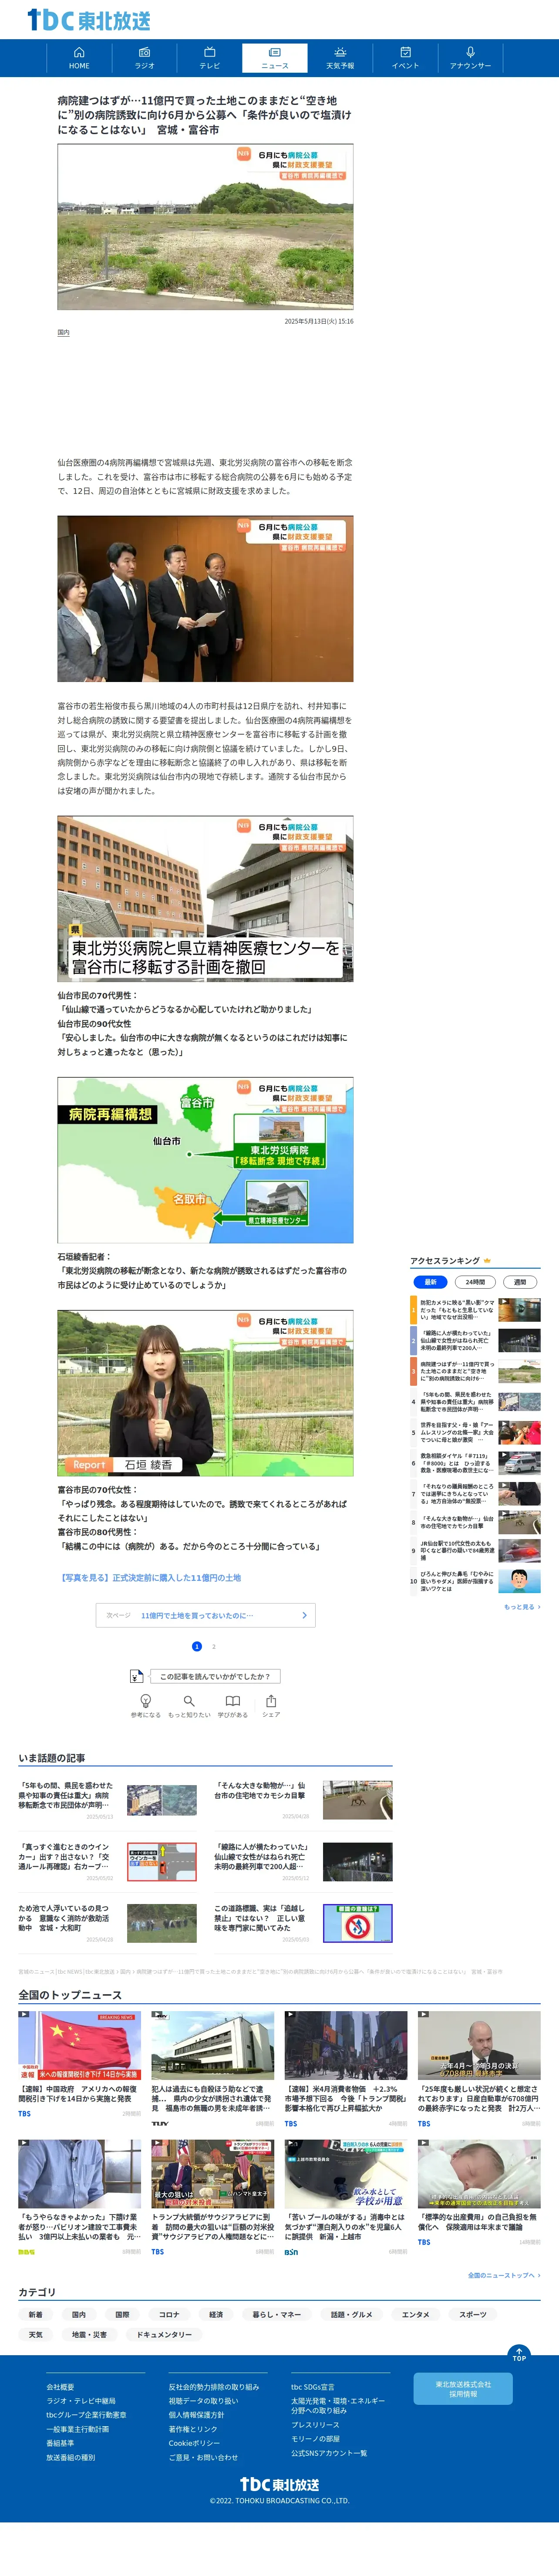Click 全国のニューストップへ link

504,2276
